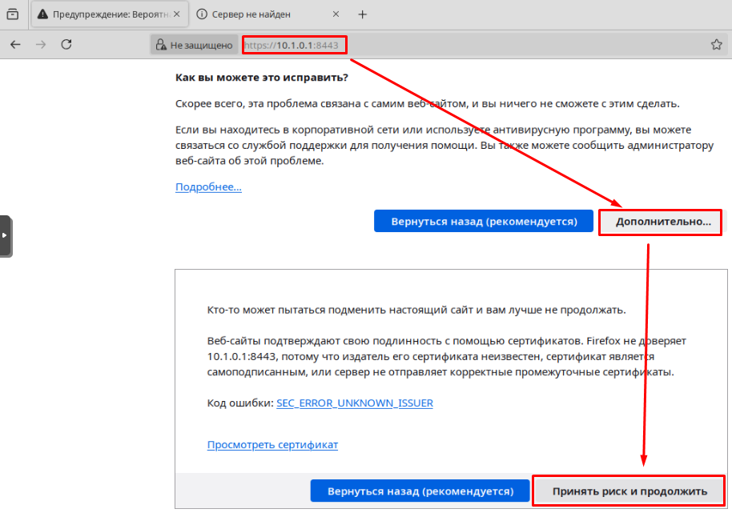Bookmark this page with the star icon

[x=716, y=45]
